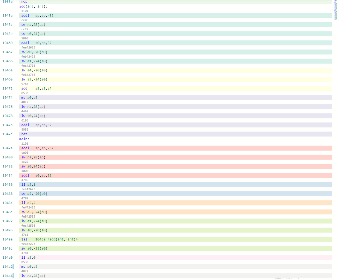
Task: Click opcode bytes 6105
Action: pyautogui.click(x=25, y=121)
